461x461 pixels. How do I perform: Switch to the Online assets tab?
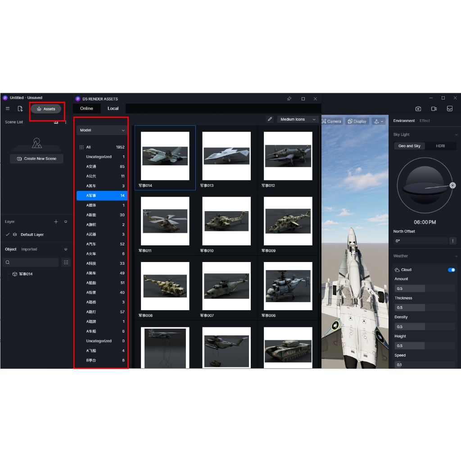86,108
